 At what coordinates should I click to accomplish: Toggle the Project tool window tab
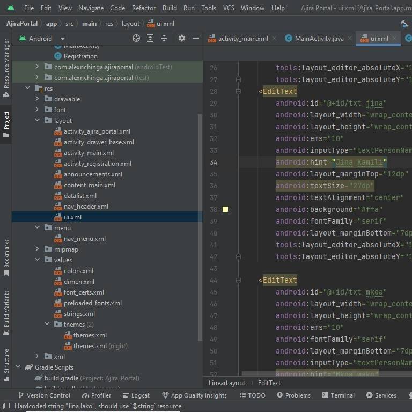pyautogui.click(x=6, y=124)
